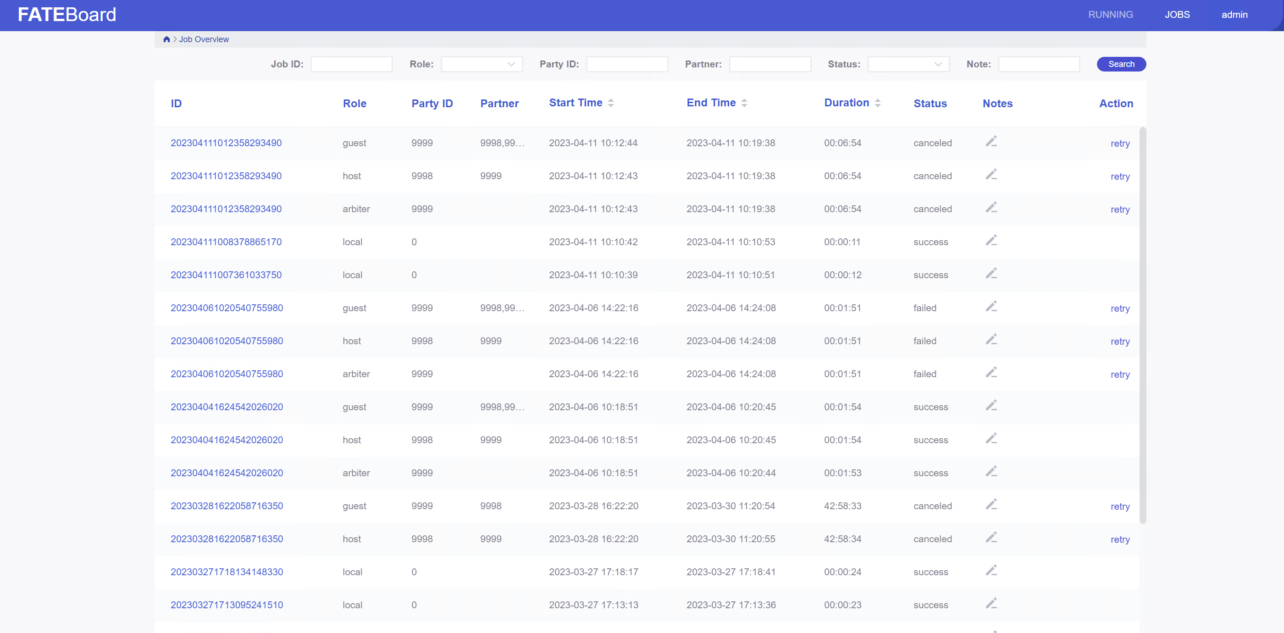Edit note for host job 202304041624542026020
This screenshot has width=1284, height=633.
(x=991, y=439)
